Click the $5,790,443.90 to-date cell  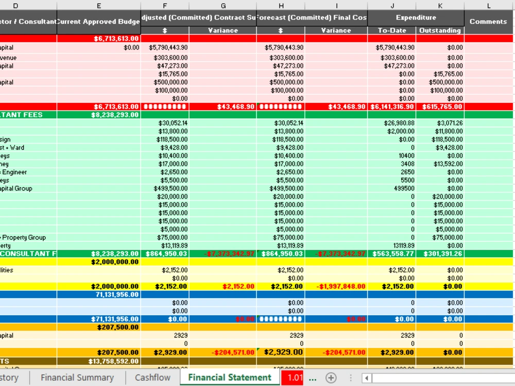(x=392, y=47)
